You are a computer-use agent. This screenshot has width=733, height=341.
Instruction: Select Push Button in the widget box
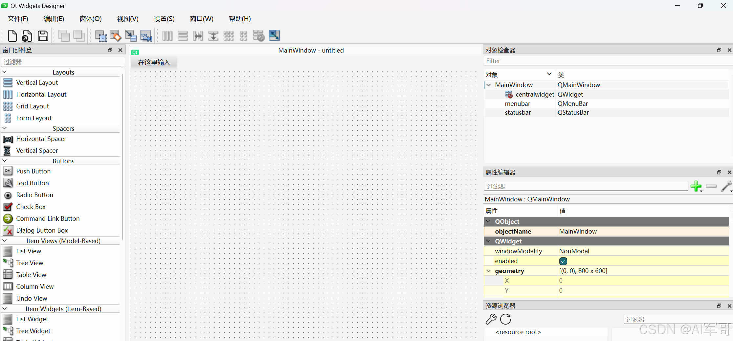click(33, 171)
